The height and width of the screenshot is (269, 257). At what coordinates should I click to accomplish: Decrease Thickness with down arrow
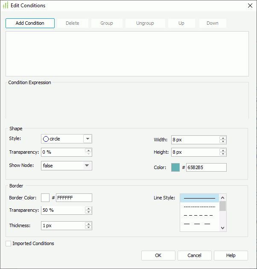[88, 227]
